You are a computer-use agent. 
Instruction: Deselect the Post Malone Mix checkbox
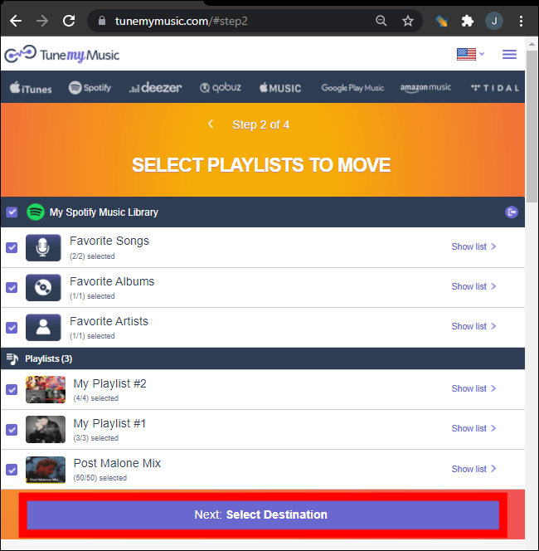(12, 470)
